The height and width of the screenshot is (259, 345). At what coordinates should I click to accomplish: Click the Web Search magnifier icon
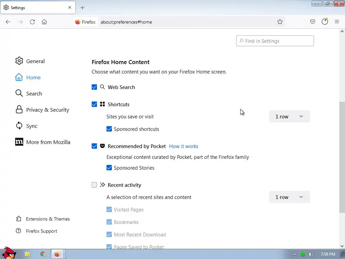click(102, 87)
